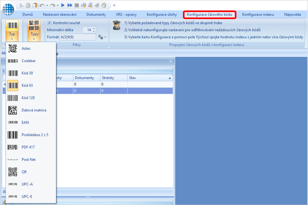Viewport: 308px width, 205px height.
Task: Pick Post Net barcode type
Action: 31,160
